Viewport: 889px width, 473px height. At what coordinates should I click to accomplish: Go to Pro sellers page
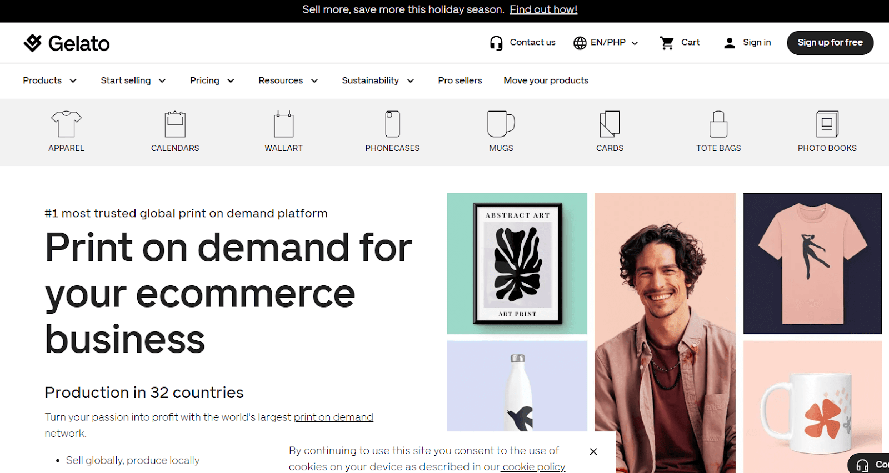tap(460, 80)
